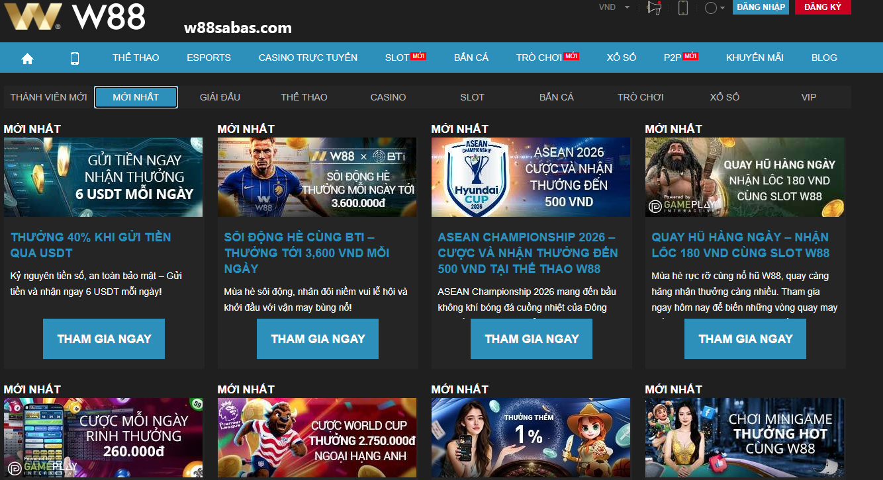
Task: Click the text starting "Mùa hè rực rỡ"
Action: pyautogui.click(x=745, y=292)
